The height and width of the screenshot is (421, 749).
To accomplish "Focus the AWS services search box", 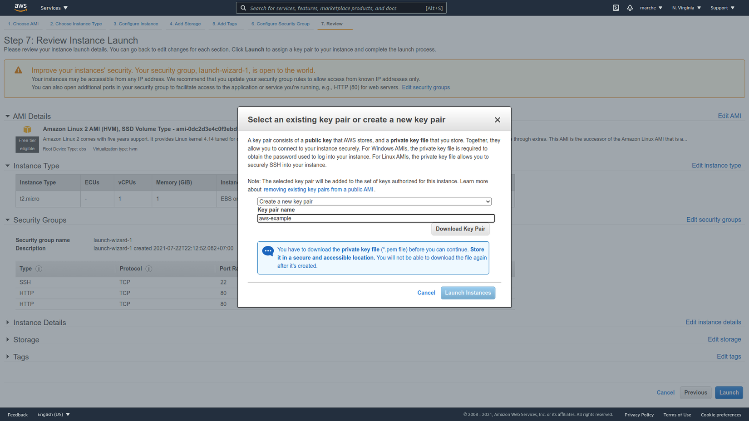I will click(341, 8).
